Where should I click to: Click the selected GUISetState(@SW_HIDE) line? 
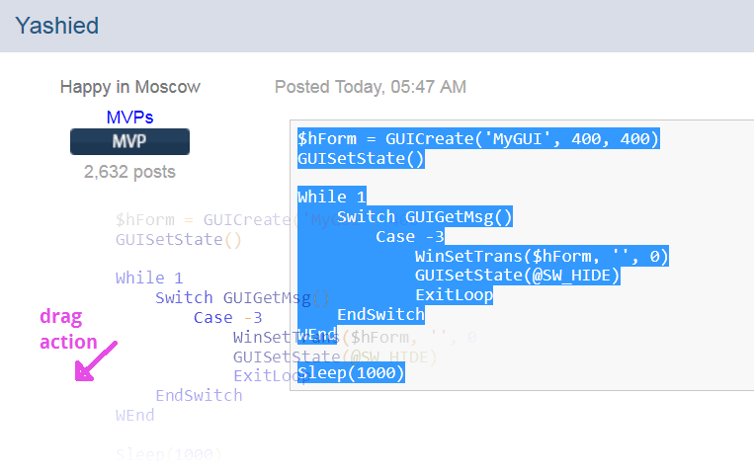(x=518, y=276)
